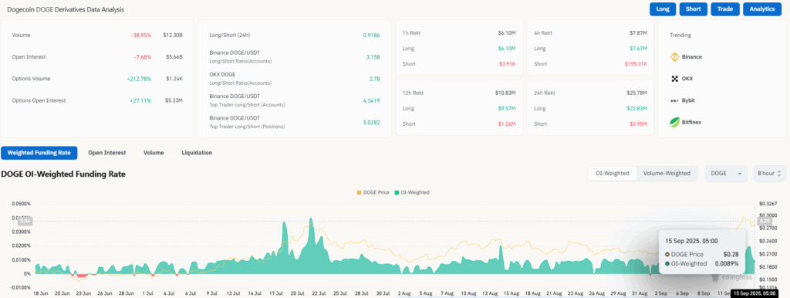Viewport: 790px width, 298px height.
Task: Click the Analytics button
Action: (761, 9)
